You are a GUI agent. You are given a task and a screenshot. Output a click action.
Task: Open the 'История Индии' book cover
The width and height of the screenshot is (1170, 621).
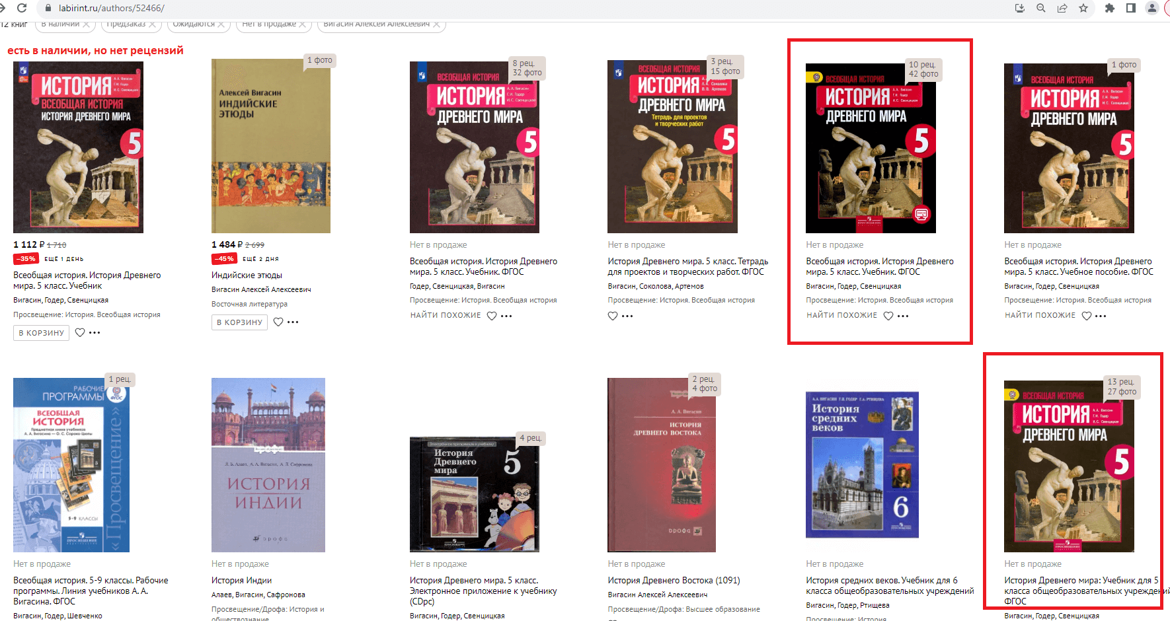point(268,464)
